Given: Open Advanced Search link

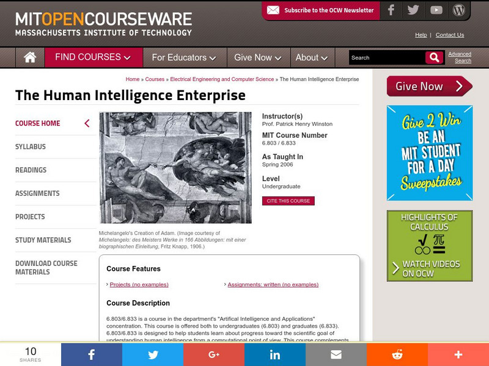Looking at the screenshot, I should 460,57.
